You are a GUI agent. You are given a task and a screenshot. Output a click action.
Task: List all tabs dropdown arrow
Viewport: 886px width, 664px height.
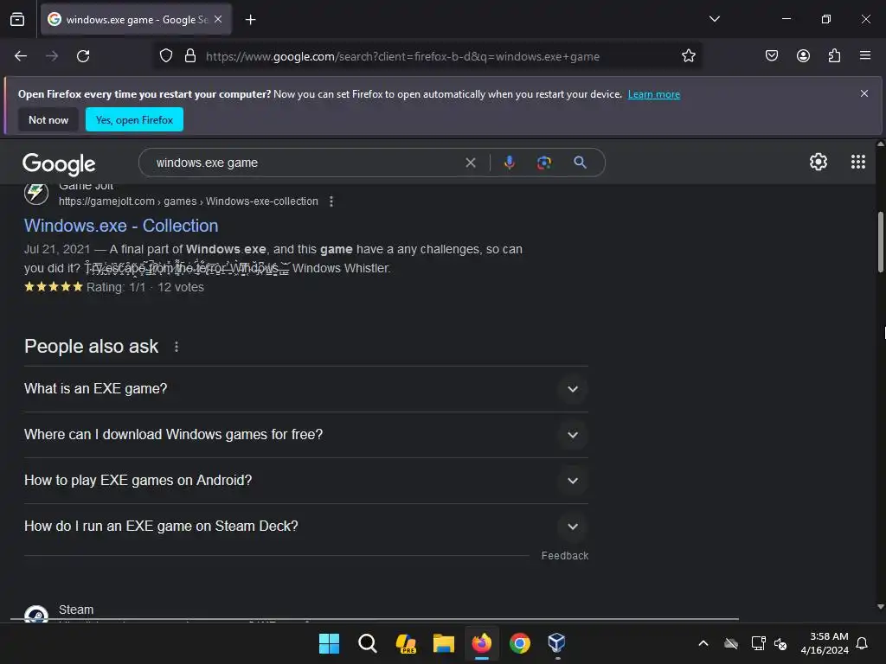point(714,19)
